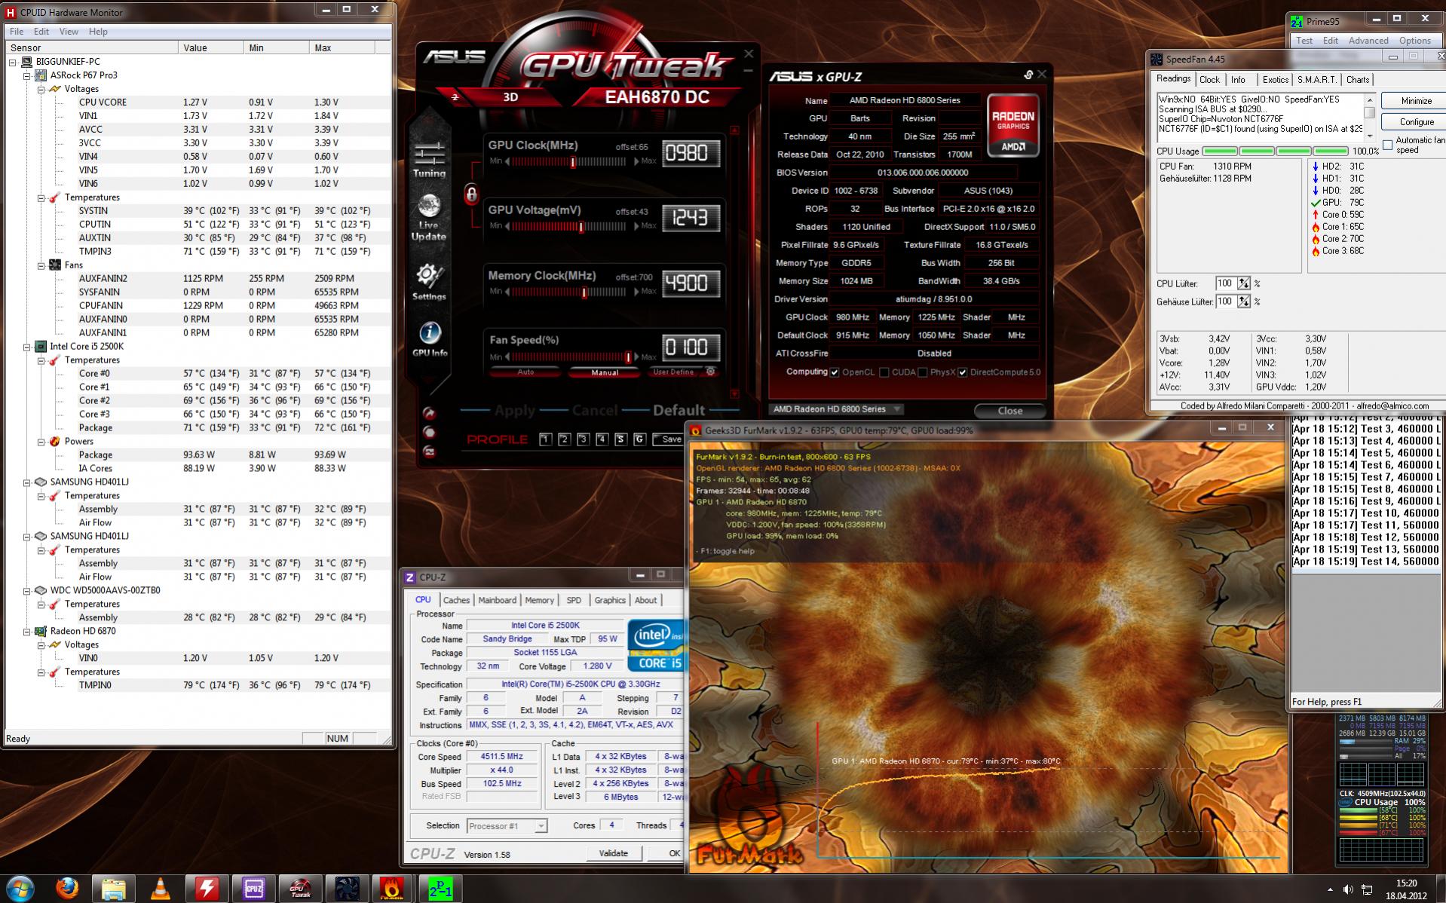Toggle CUDA checkbox in GPU-Z
The height and width of the screenshot is (903, 1446).
point(884,372)
